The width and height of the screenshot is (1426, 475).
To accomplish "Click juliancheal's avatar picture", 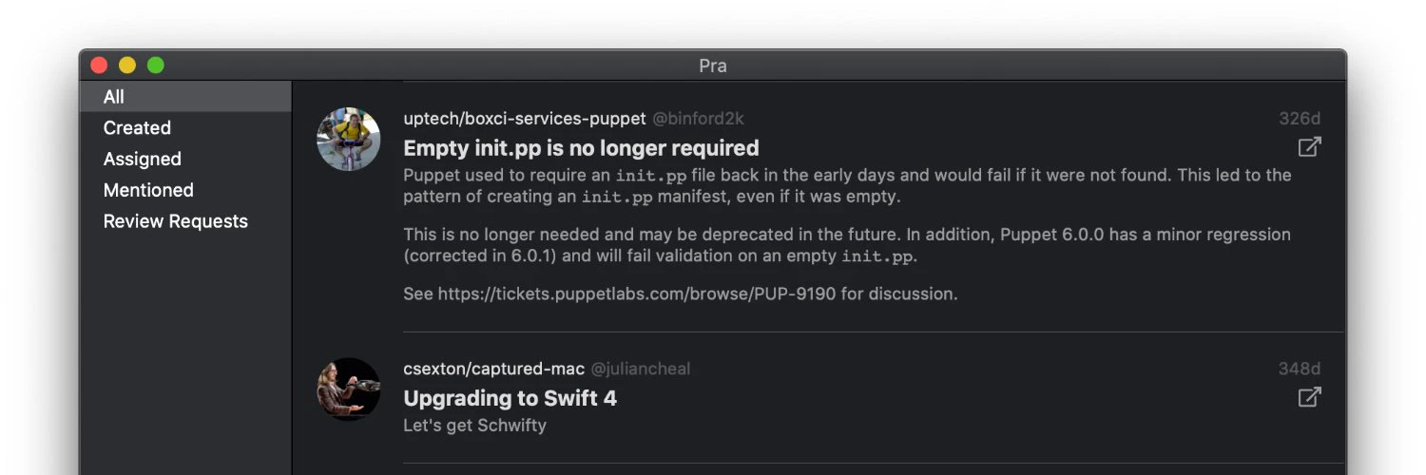I will coord(349,389).
